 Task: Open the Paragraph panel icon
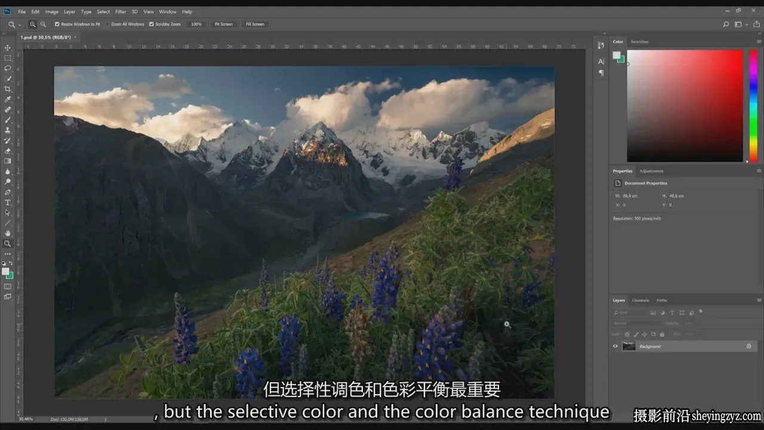tap(601, 73)
